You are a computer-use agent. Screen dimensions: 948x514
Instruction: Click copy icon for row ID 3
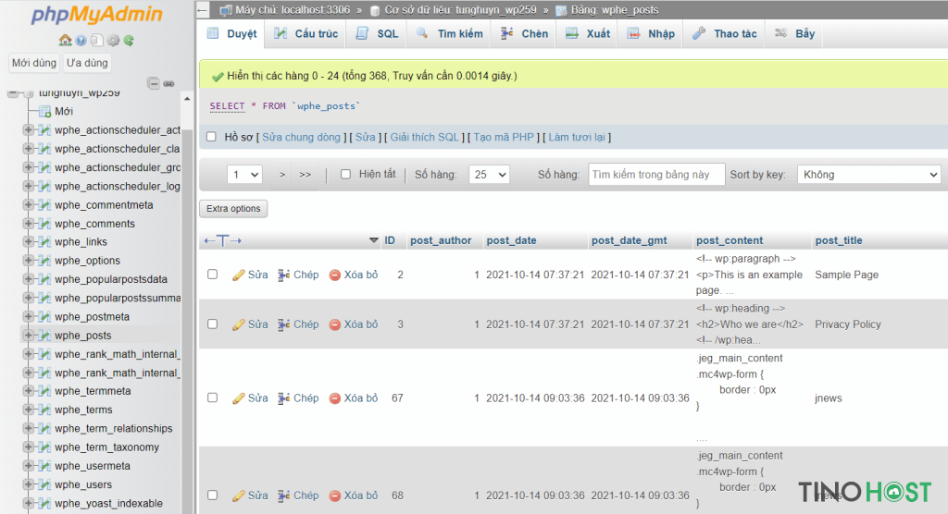click(x=283, y=324)
